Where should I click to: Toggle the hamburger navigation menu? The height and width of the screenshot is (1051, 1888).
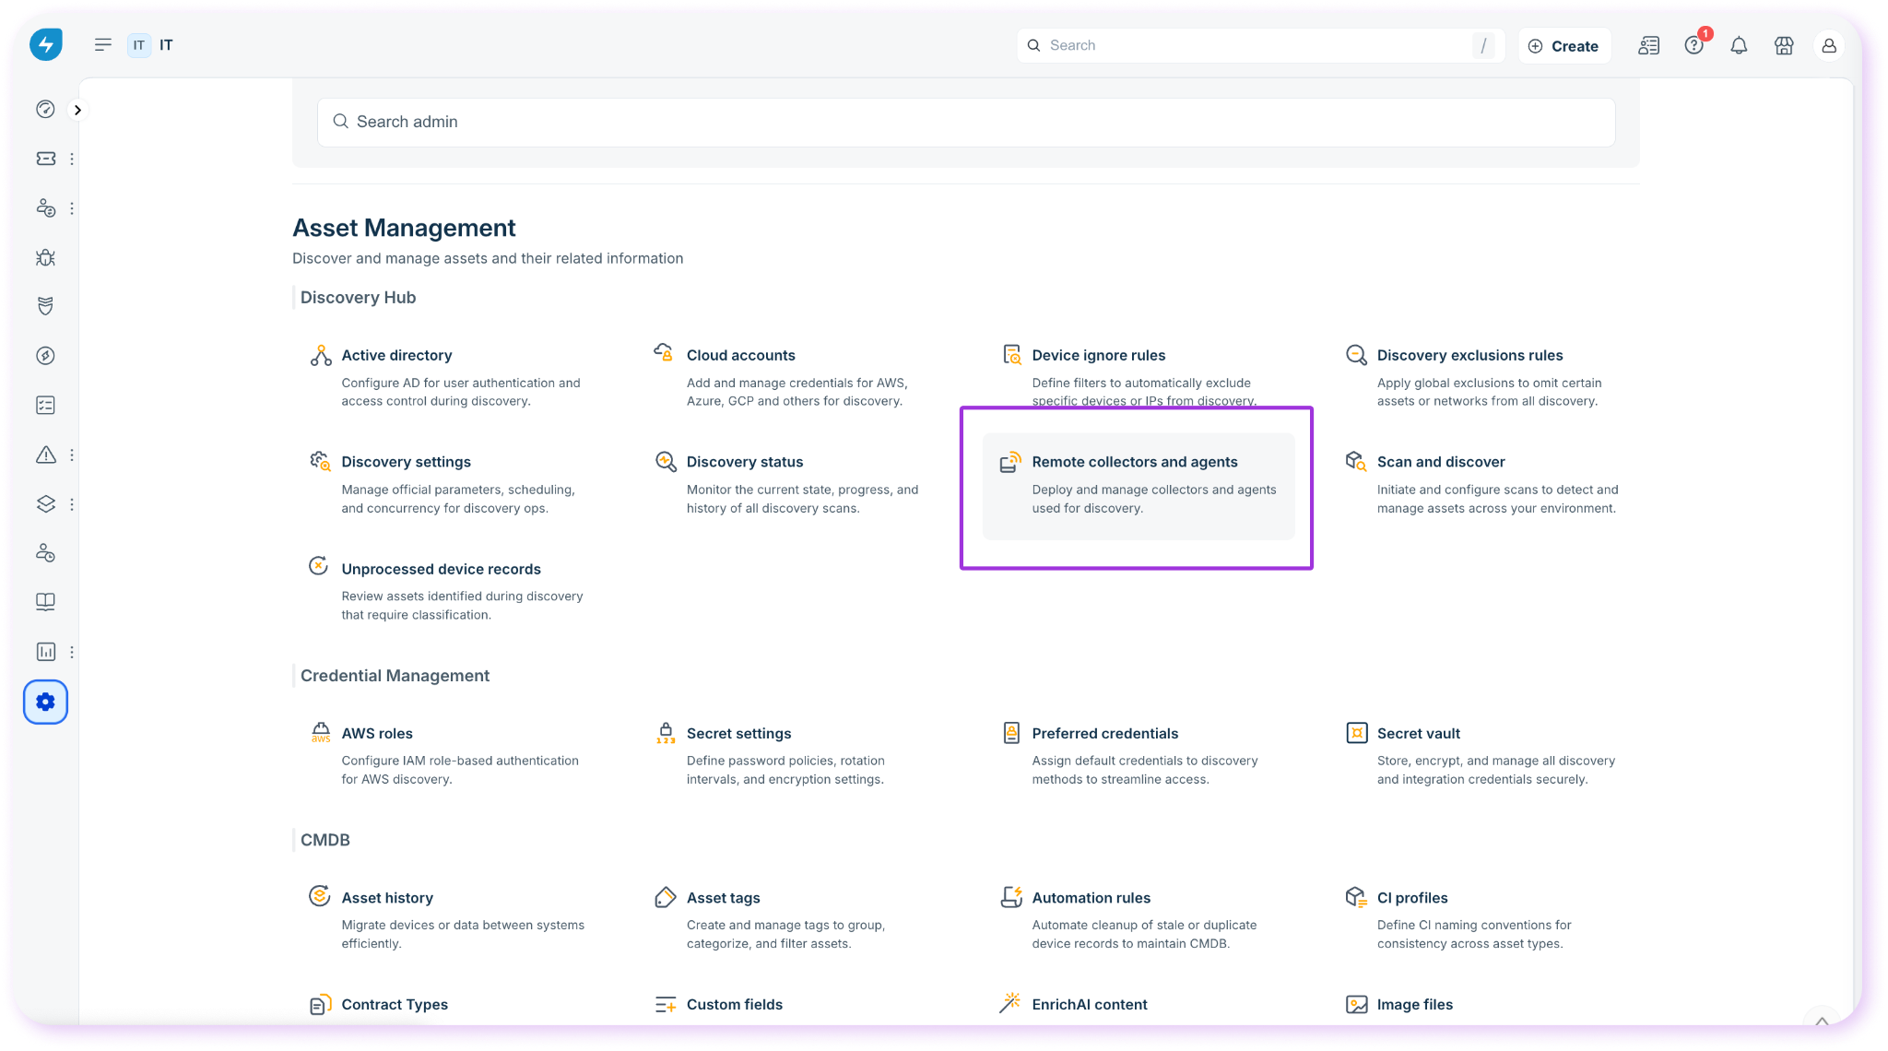[103, 44]
